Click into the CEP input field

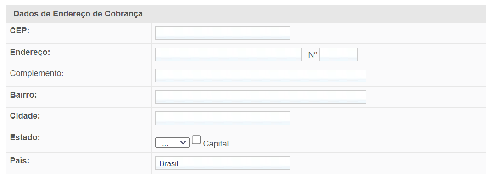click(223, 33)
